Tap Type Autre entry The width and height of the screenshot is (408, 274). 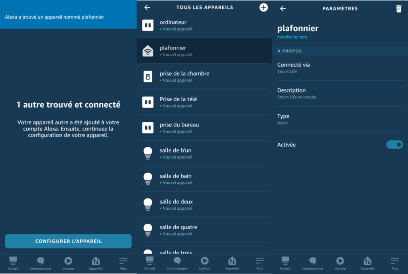pyautogui.click(x=340, y=119)
